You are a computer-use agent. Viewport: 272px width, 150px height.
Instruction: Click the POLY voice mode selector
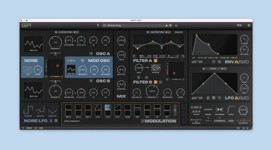[x=197, y=107]
